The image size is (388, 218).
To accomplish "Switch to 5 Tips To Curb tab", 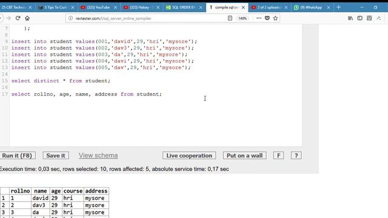I will pos(56,7).
